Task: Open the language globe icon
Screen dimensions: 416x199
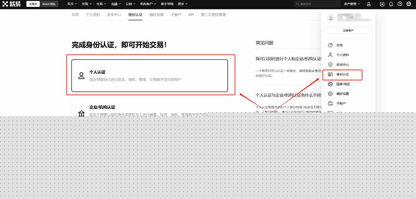Action: [409, 4]
